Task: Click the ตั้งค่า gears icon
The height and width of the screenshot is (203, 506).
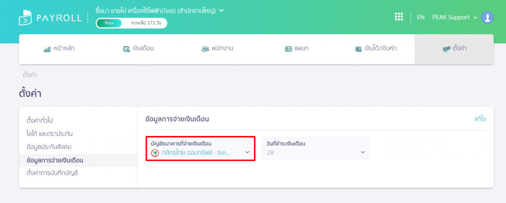Action: point(447,49)
